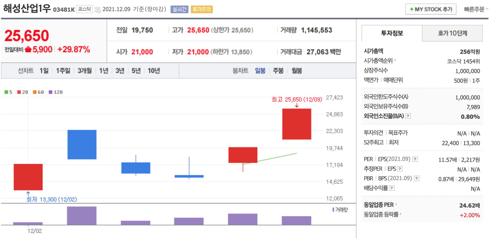Click the 하한가 13,850 label

231,52
